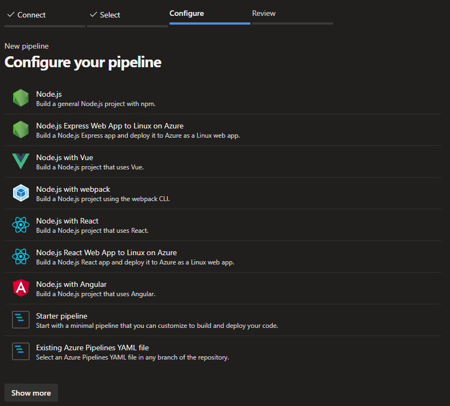Screen dimensions: 450x406
Task: Click the 'New pipeline' breadcrumb text
Action: click(27, 46)
